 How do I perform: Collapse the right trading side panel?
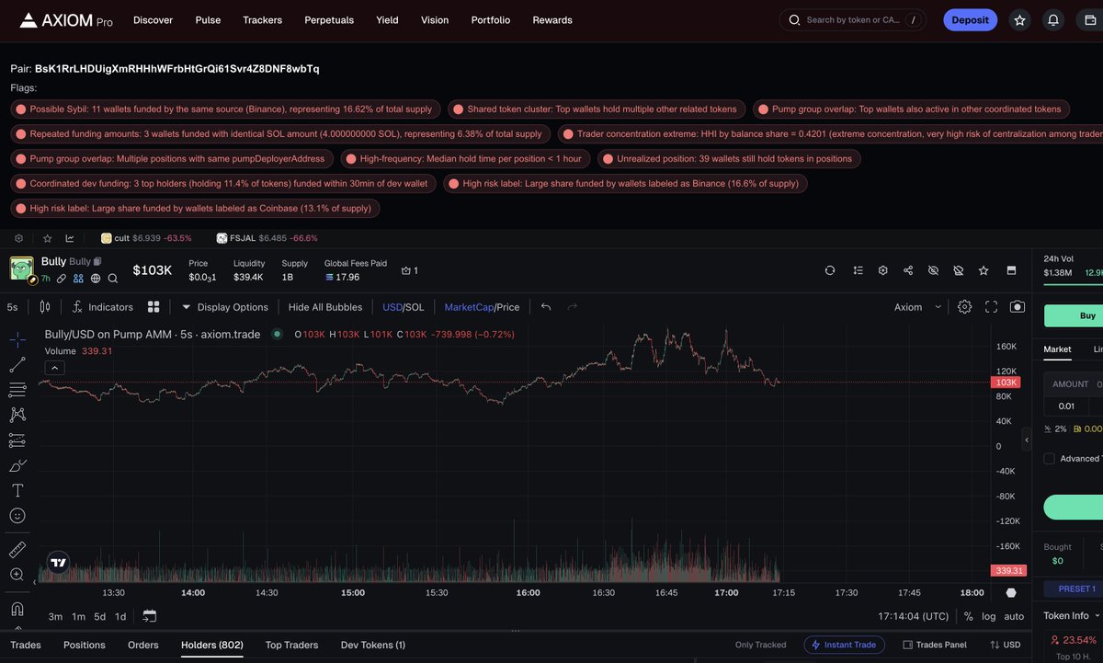coord(1027,440)
